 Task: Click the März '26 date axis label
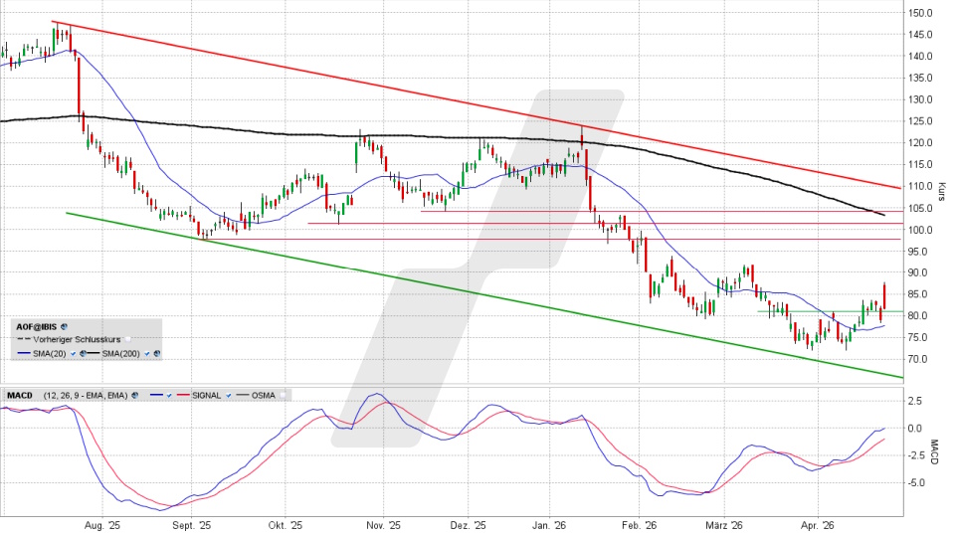pyautogui.click(x=724, y=525)
